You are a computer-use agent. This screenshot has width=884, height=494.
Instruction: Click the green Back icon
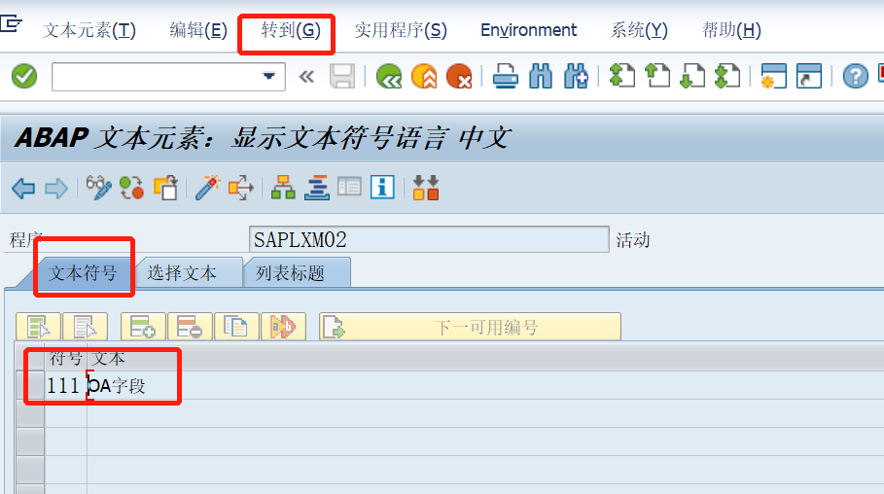(389, 76)
